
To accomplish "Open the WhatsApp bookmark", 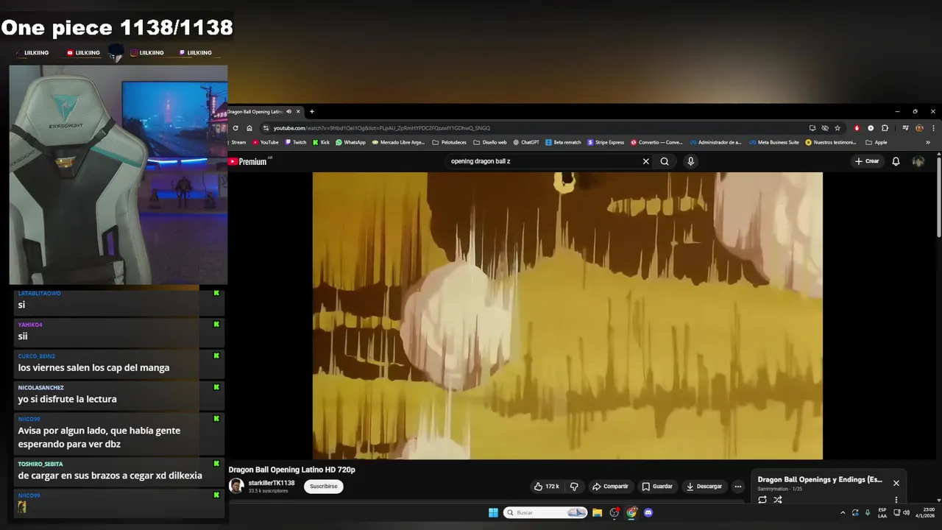I will coord(350,142).
